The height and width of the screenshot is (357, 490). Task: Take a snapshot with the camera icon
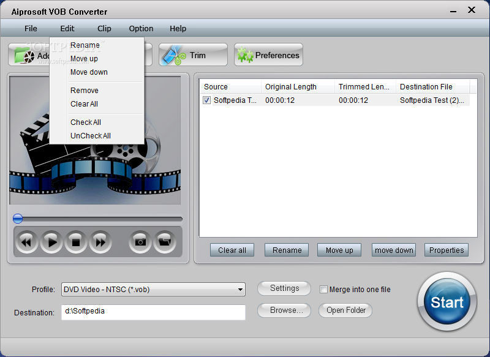(x=140, y=242)
